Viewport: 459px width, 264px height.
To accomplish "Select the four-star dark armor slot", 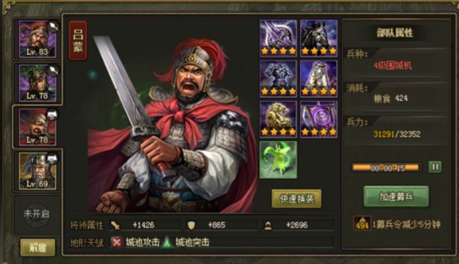I will click(278, 79).
